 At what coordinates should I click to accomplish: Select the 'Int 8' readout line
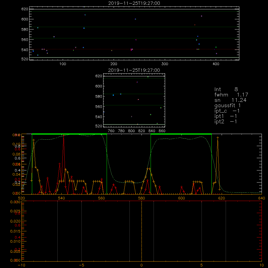click(x=226, y=90)
